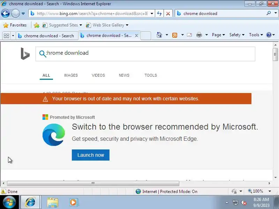Click the Bing search magnifier icon

pos(43,54)
